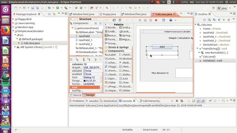237x133 pixels.
Task: Click Remove All Terminated Launches in Console toolbar
Action: 182,101
